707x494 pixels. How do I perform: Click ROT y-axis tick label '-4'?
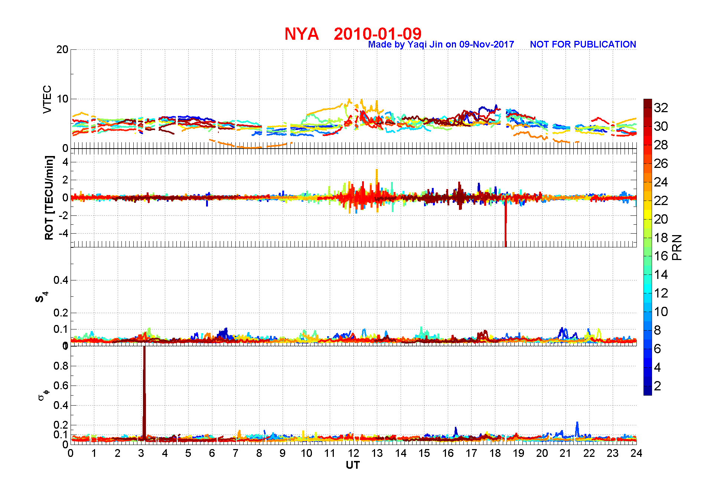63,234
